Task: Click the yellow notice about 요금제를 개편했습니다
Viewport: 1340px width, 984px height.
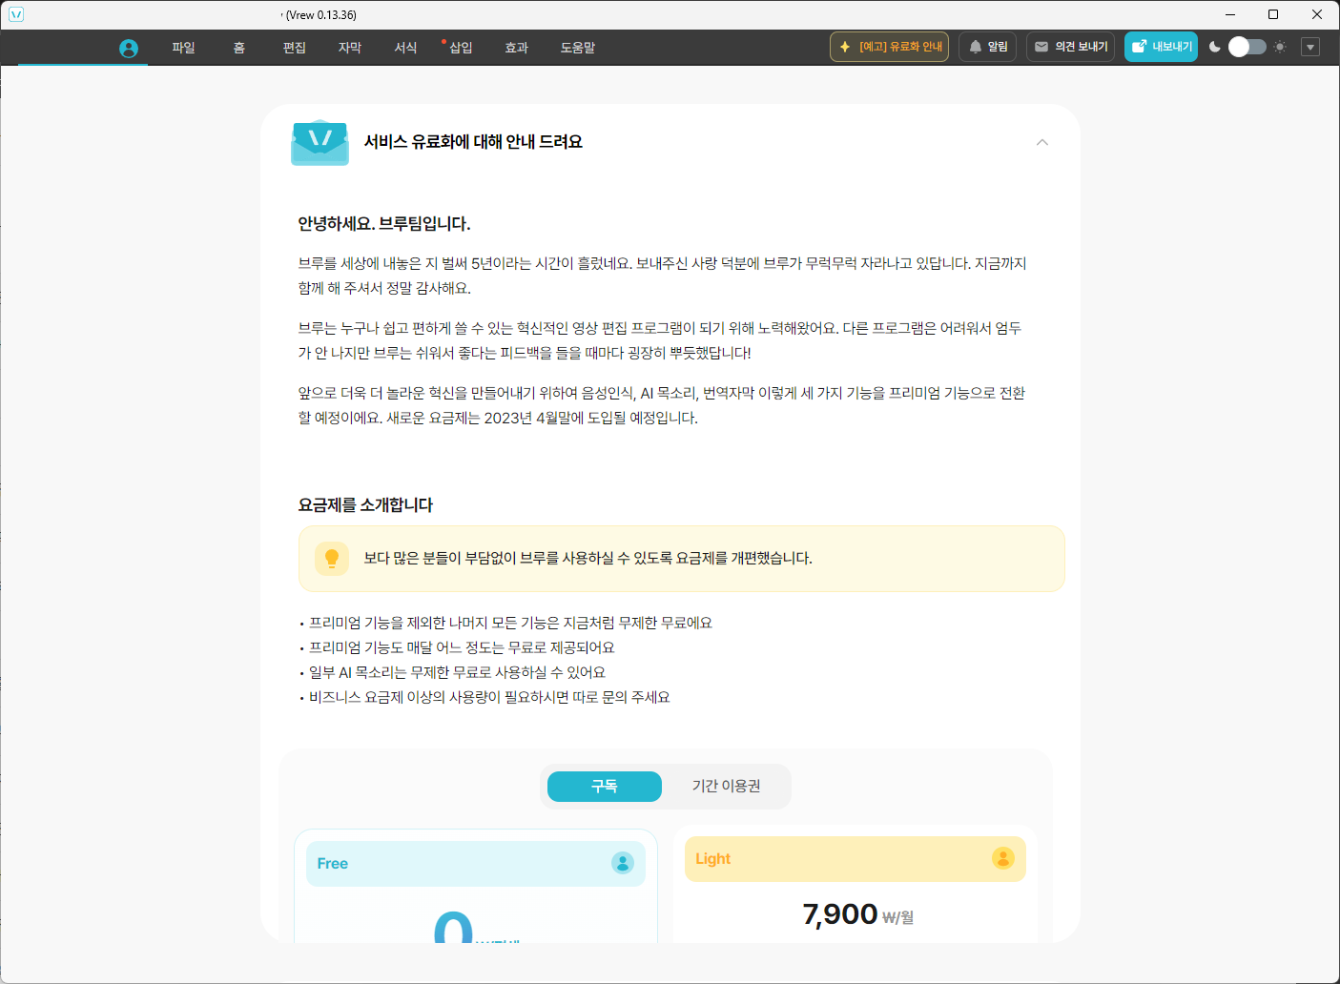Action: [x=682, y=559]
